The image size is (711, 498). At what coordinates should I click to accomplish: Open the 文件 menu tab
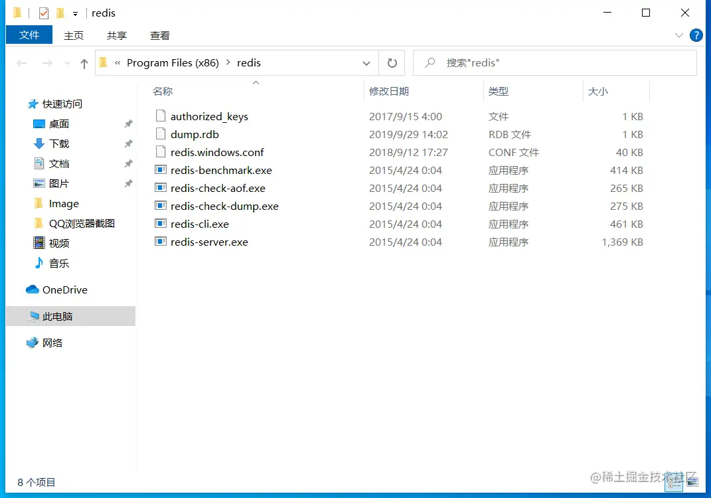point(29,35)
